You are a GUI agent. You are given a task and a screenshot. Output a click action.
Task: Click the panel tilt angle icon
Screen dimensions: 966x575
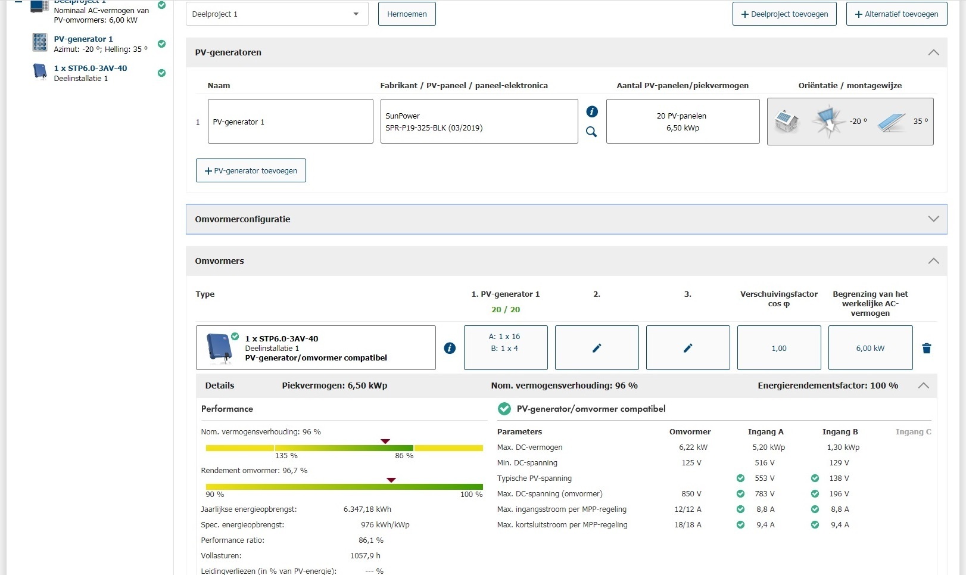pyautogui.click(x=892, y=122)
